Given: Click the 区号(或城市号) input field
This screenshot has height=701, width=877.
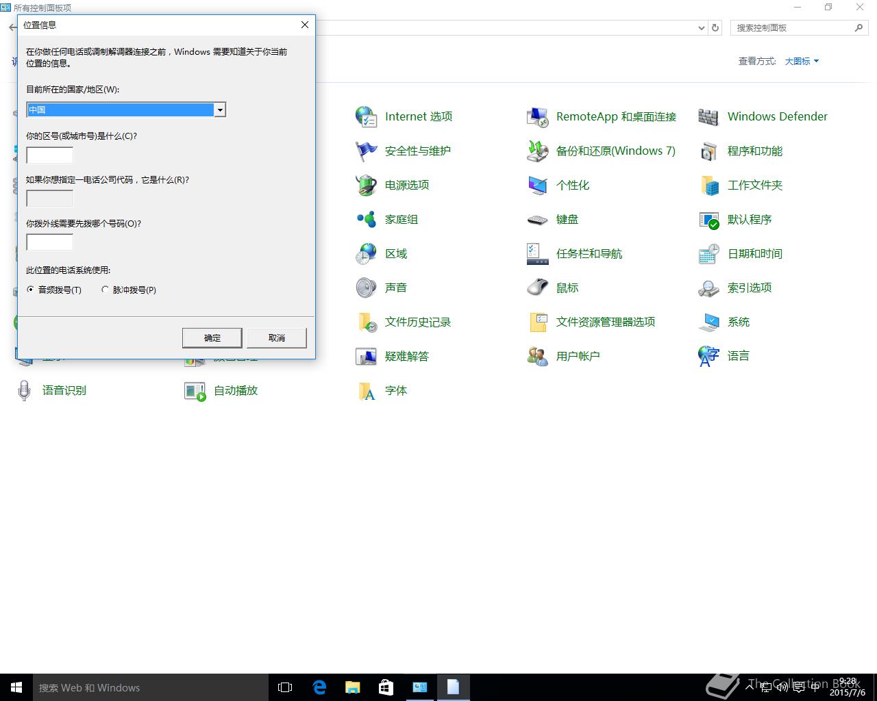Looking at the screenshot, I should point(49,155).
